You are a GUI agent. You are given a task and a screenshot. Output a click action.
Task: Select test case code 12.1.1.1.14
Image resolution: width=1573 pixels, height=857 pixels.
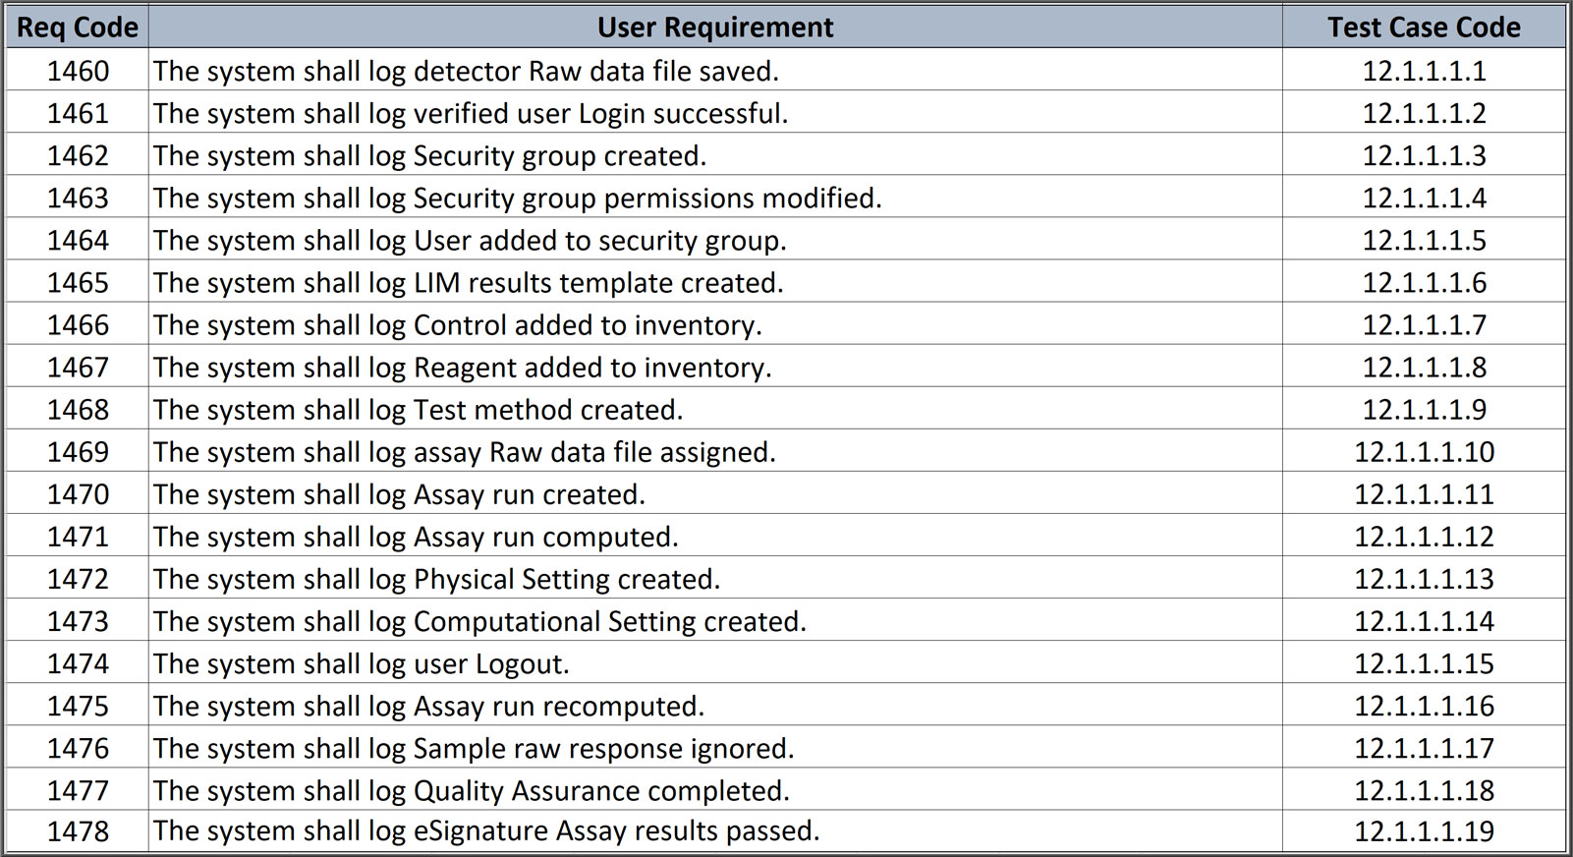click(1424, 619)
